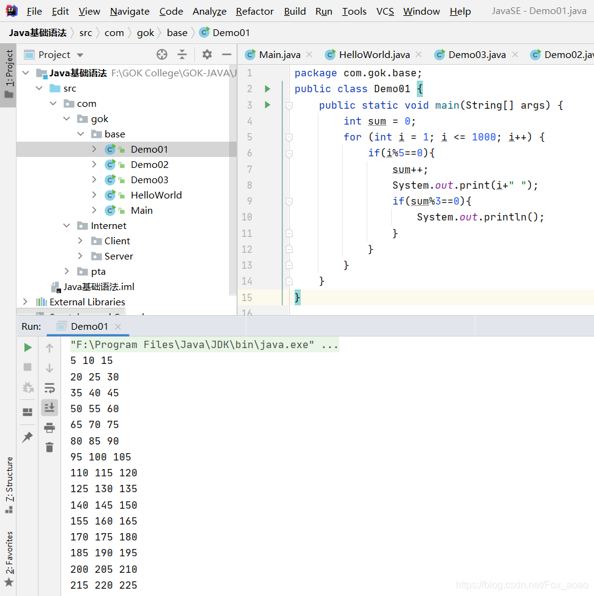Expand the Demo02 class node
Screen dimensions: 594x596
click(x=94, y=165)
